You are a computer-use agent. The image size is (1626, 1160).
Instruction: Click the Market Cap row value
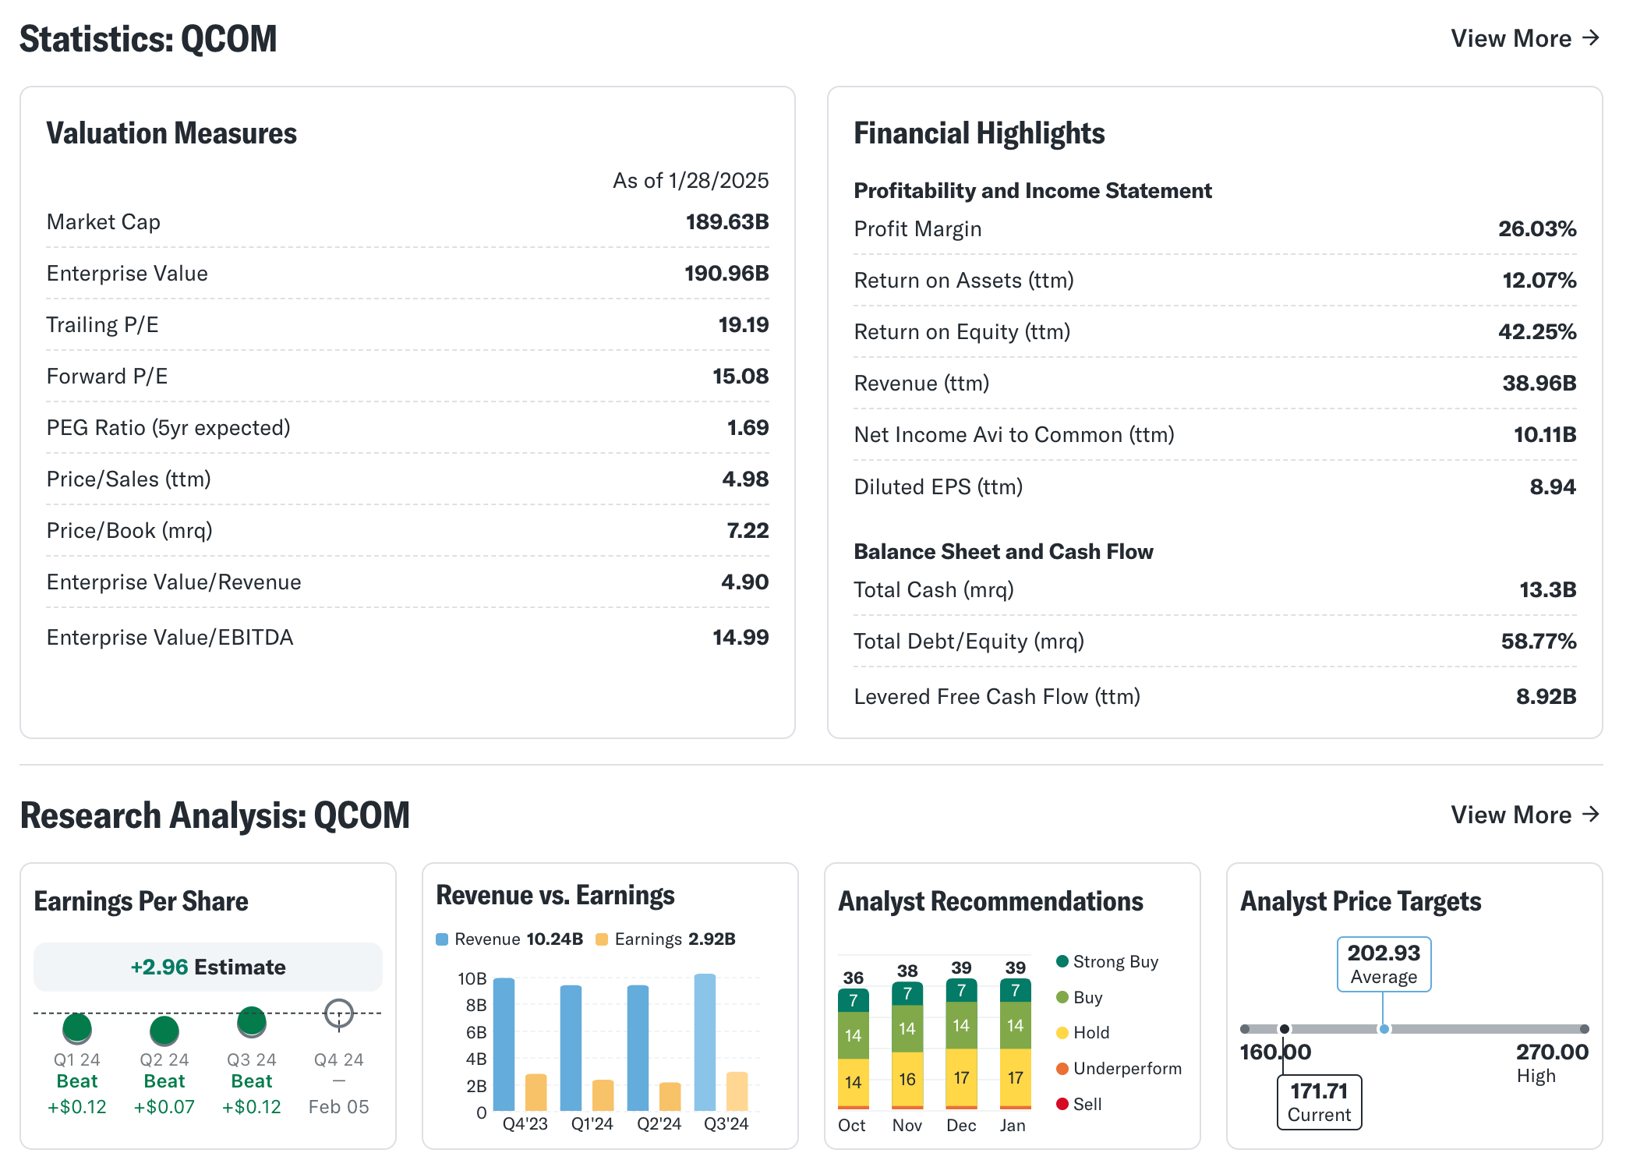point(726,222)
